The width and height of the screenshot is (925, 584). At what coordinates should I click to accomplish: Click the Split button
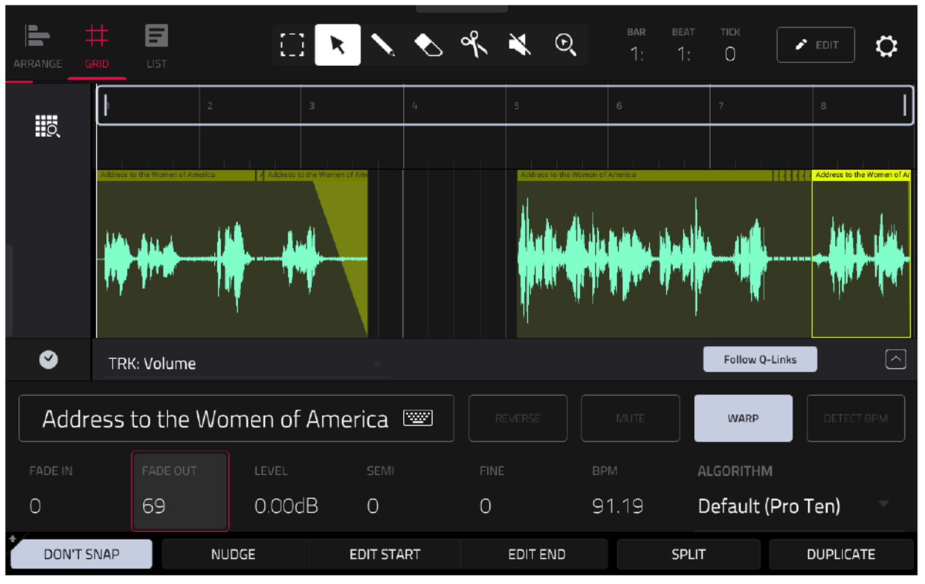[x=688, y=554]
